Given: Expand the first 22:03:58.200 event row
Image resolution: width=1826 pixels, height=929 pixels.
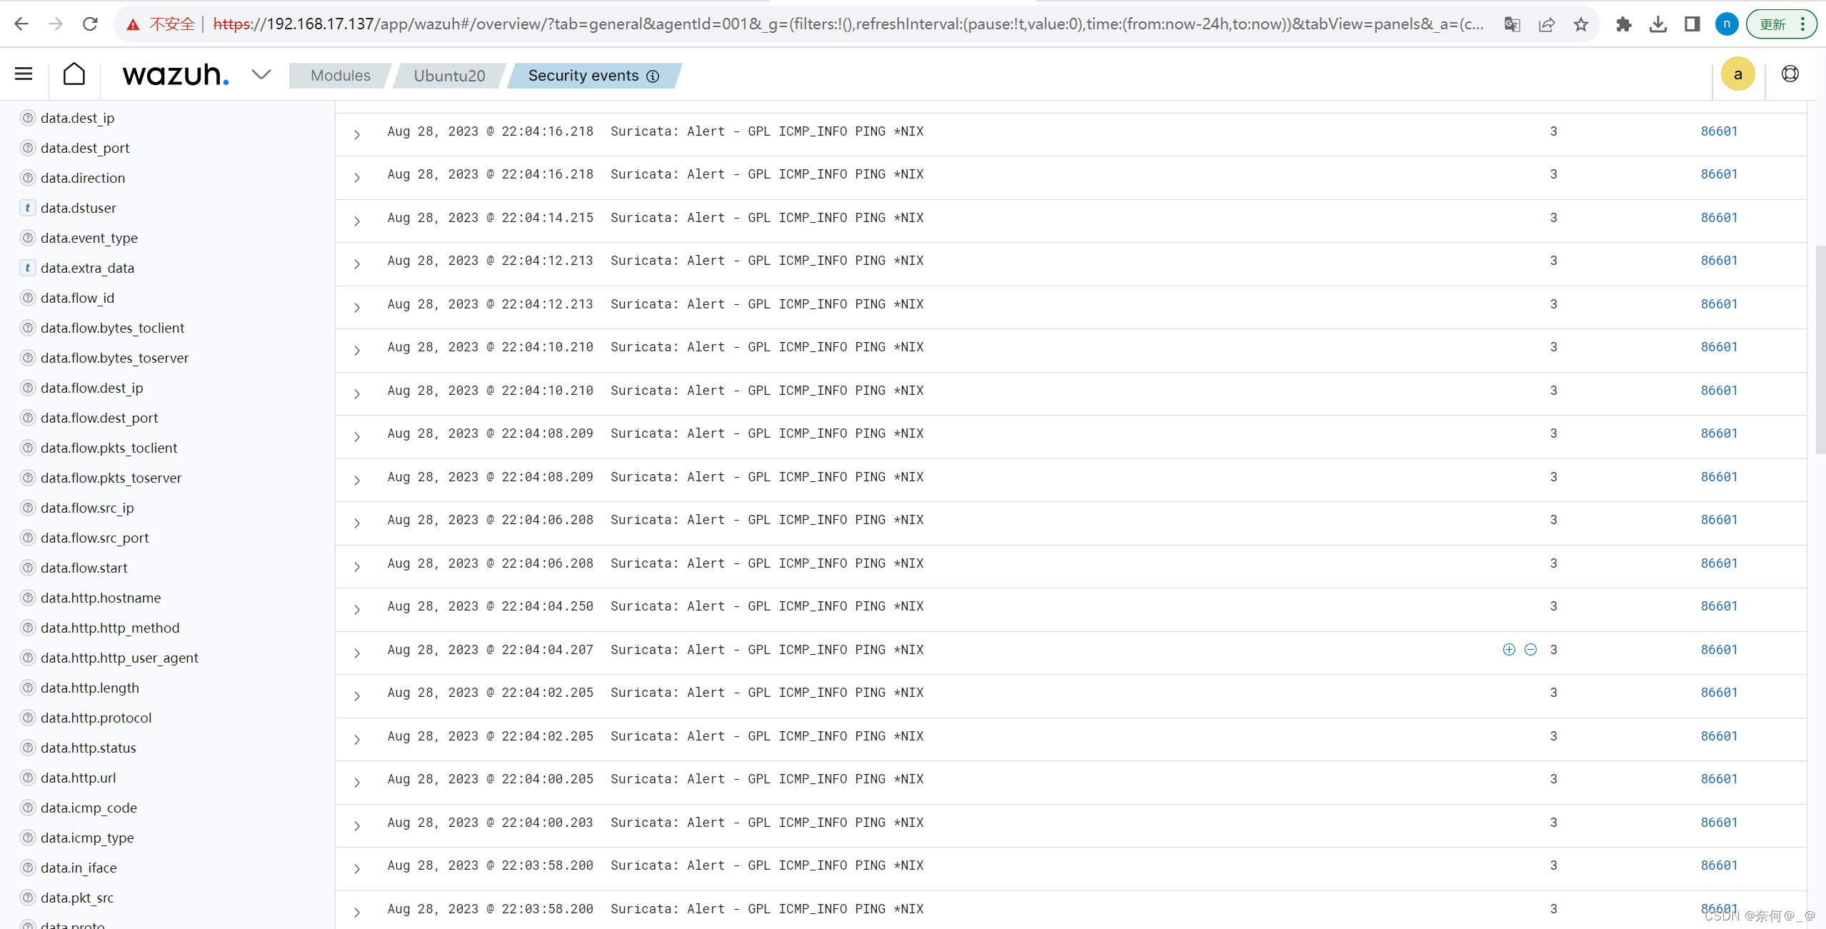Looking at the screenshot, I should pos(357,868).
